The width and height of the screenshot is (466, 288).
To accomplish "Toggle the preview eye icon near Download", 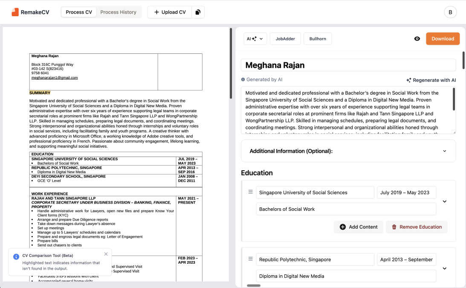I will [417, 38].
